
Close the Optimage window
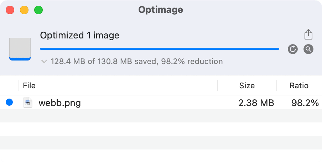coord(10,10)
